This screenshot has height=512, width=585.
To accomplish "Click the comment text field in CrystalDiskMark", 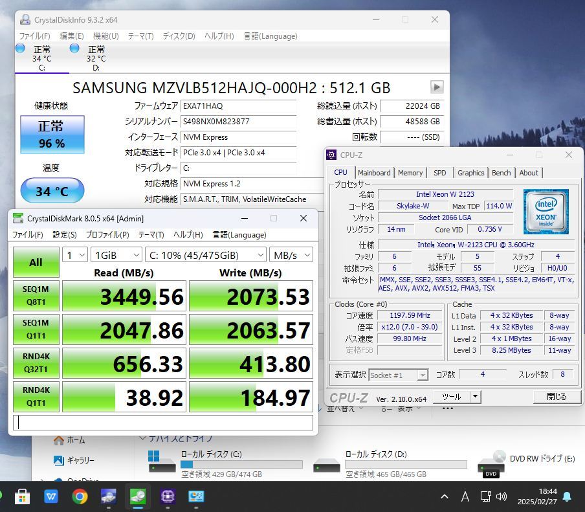I will [163, 423].
